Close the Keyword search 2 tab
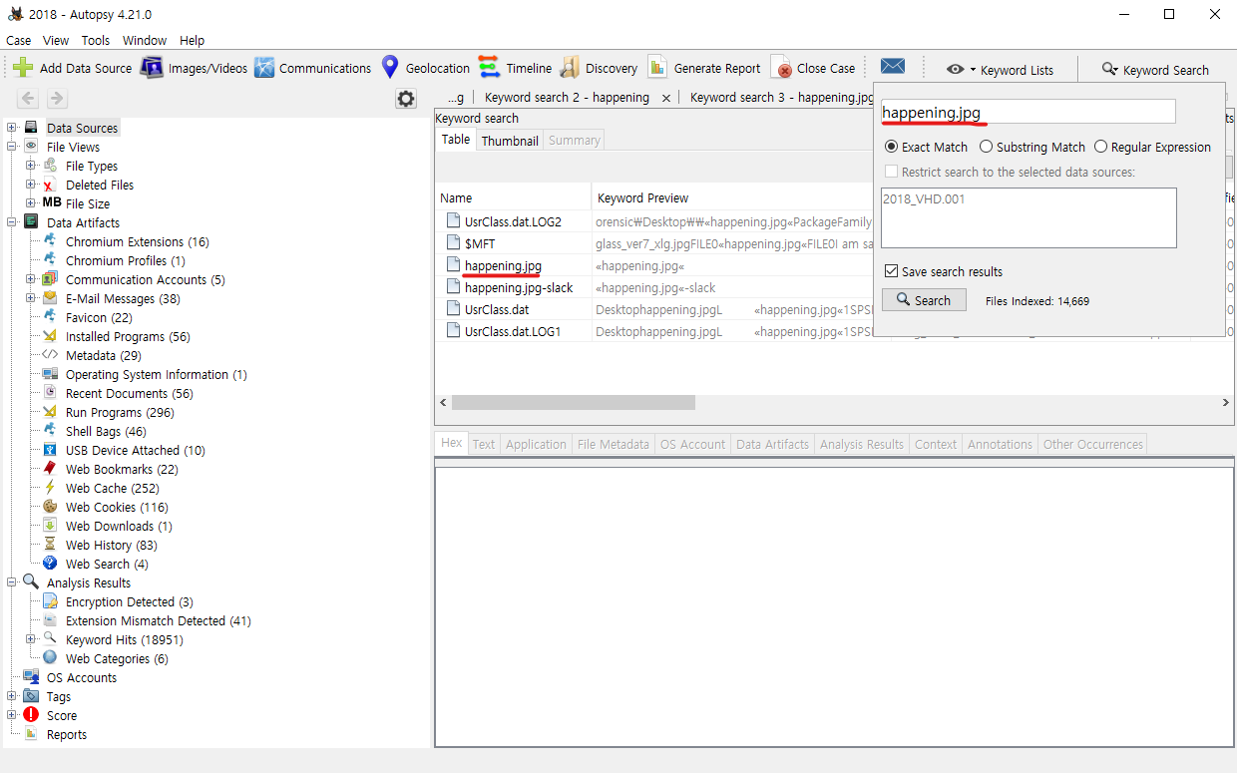Image resolution: width=1237 pixels, height=773 pixels. [x=666, y=98]
